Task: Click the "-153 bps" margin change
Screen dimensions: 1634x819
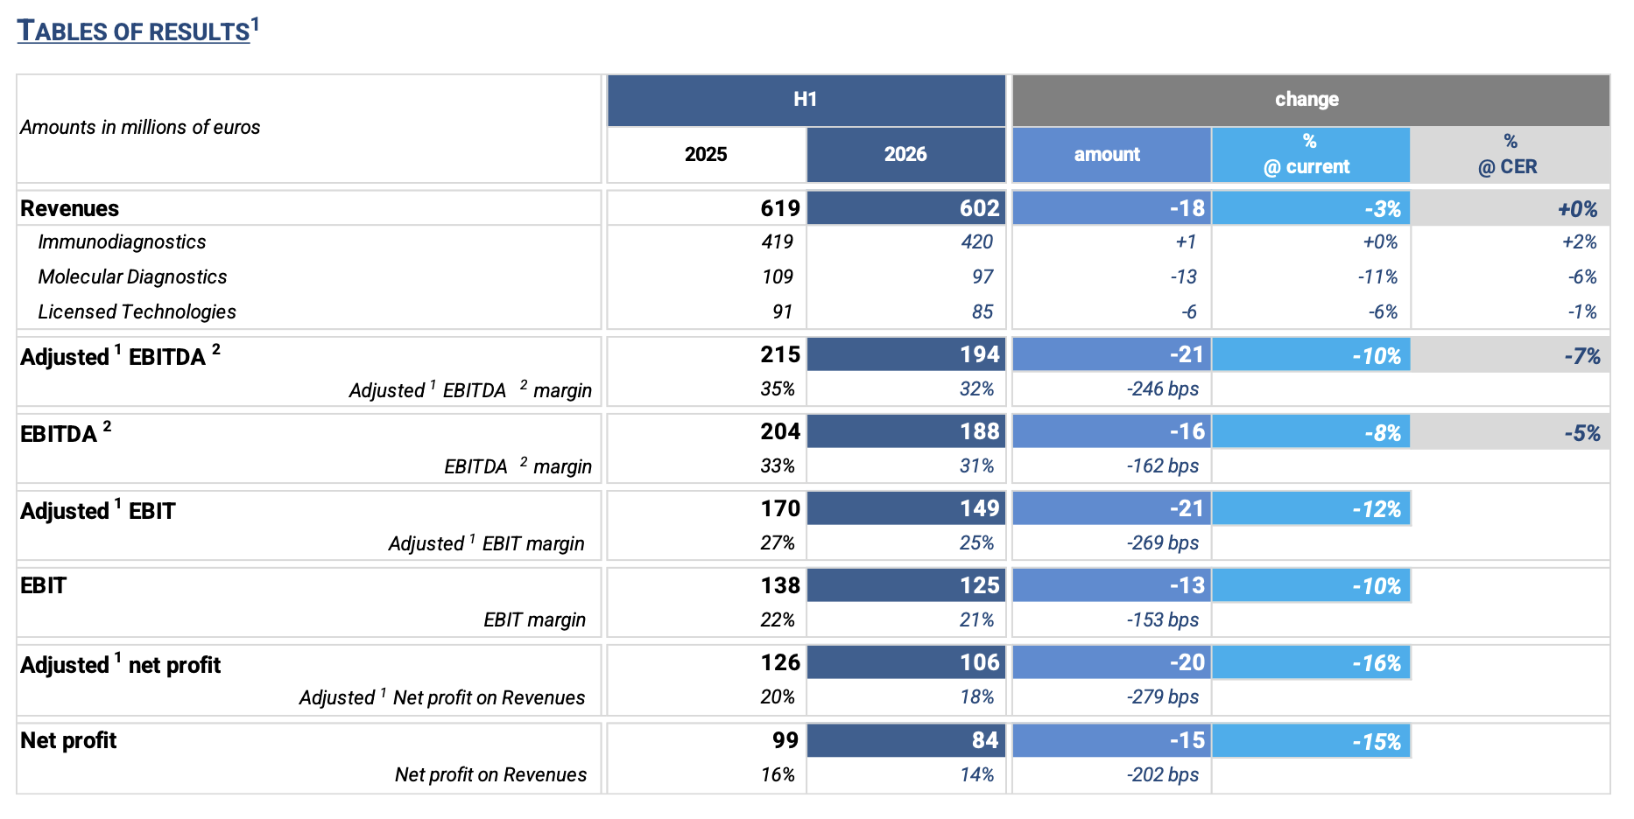Action: pyautogui.click(x=1163, y=620)
